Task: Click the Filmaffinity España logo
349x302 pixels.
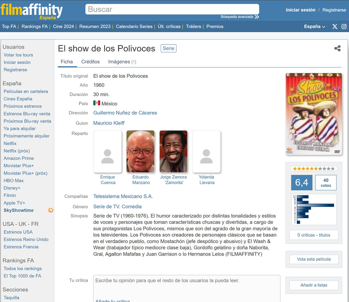Action: coord(31,12)
